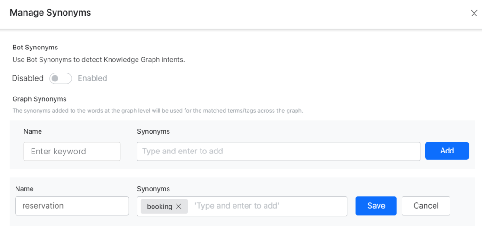Click the Enabled label beside the switch
The width and height of the screenshot is (482, 226).
(x=92, y=78)
